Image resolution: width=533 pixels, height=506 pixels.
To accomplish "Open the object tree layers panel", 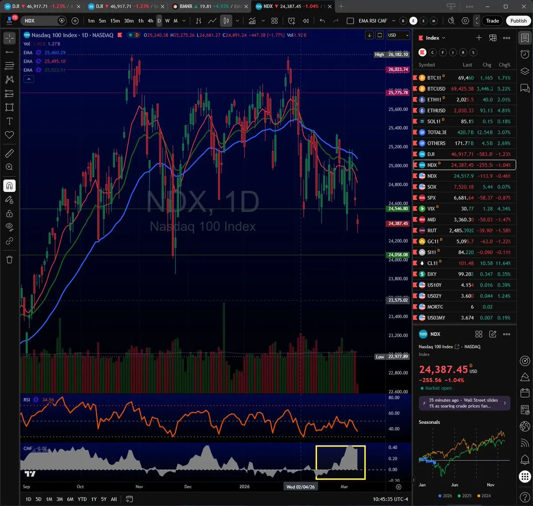I will click(525, 71).
